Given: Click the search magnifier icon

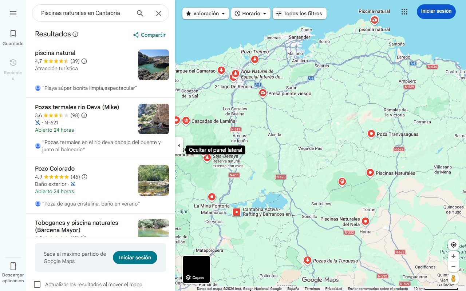Looking at the screenshot, I should click(140, 13).
